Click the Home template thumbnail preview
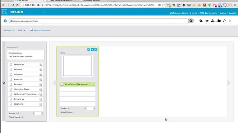238x133 pixels. (77, 66)
